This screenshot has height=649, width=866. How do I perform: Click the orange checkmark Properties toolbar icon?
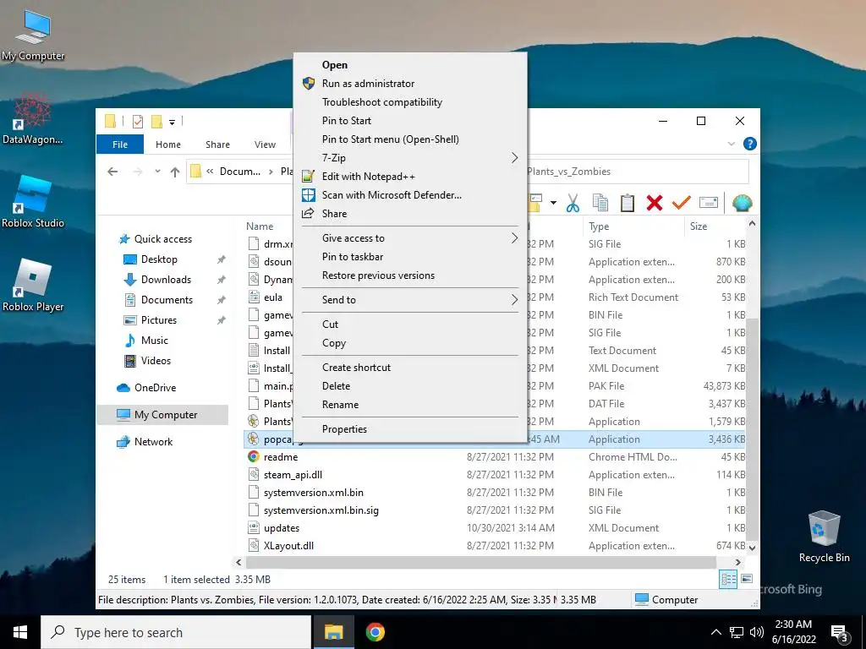(x=681, y=203)
